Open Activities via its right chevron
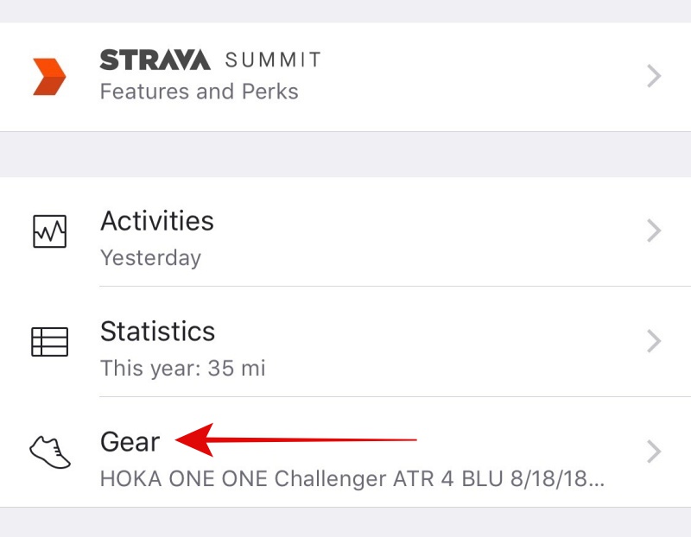Screen dimensions: 691x537 [654, 231]
